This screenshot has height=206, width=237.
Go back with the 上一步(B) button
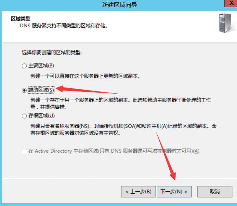click(x=138, y=192)
